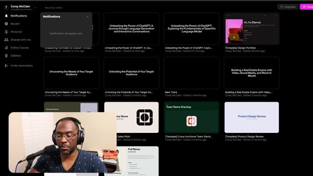Click the Notifications bell icon in sidebar
Image resolution: width=313 pixels, height=176 pixels.
(6, 16)
